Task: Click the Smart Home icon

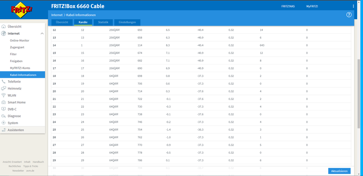Action: click(4, 102)
